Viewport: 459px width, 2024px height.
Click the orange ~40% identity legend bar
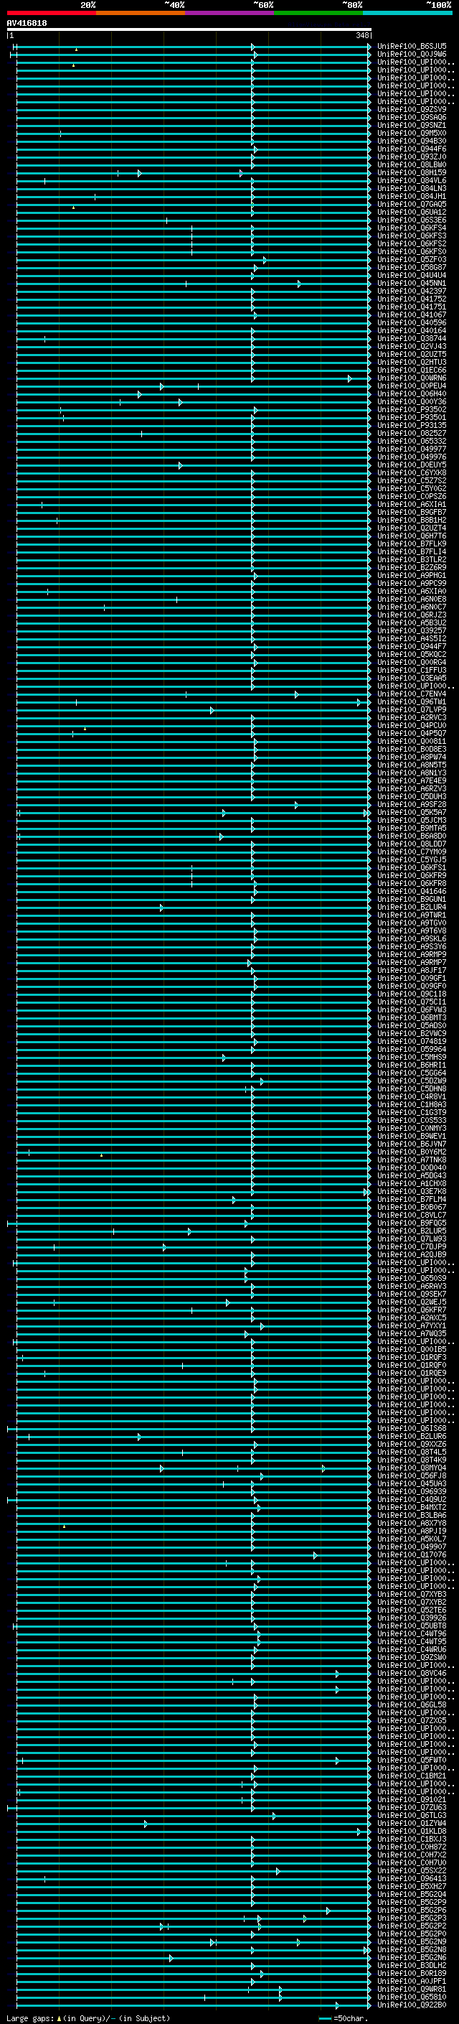pos(141,14)
